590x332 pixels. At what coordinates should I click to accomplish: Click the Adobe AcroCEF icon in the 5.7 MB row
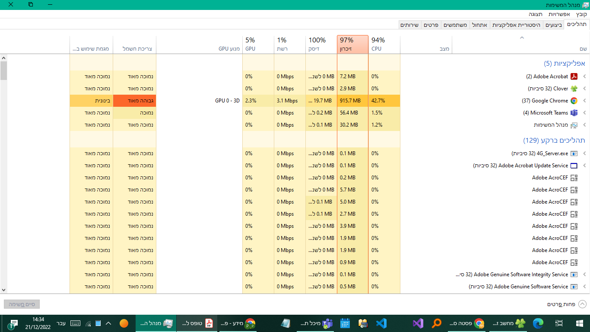(x=574, y=190)
